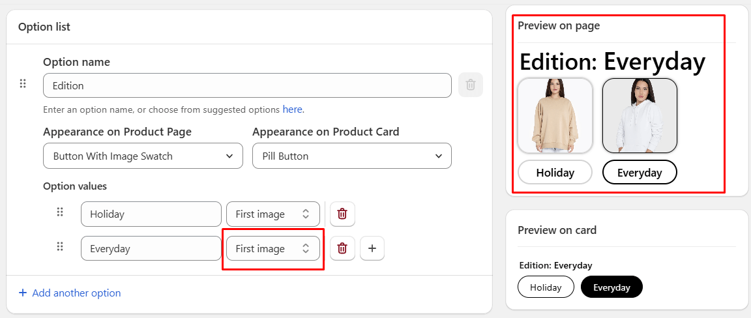
Task: Choose Everyday pill in card preview
Action: 611,287
